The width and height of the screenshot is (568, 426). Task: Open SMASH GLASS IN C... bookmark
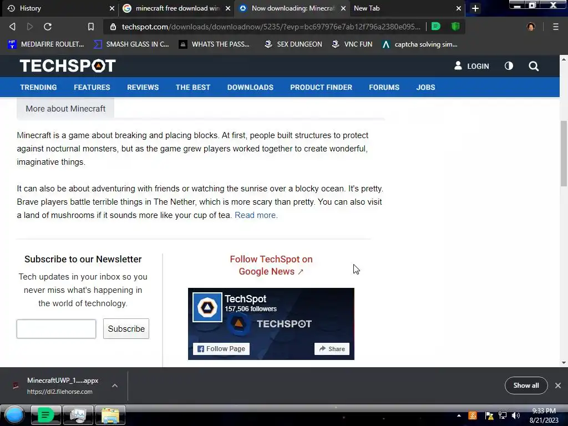click(131, 44)
